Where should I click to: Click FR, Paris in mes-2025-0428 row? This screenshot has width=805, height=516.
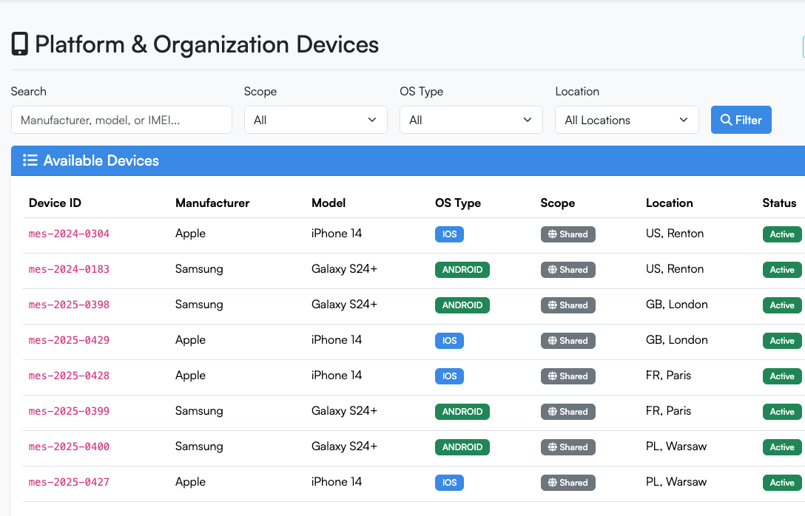[x=668, y=375]
